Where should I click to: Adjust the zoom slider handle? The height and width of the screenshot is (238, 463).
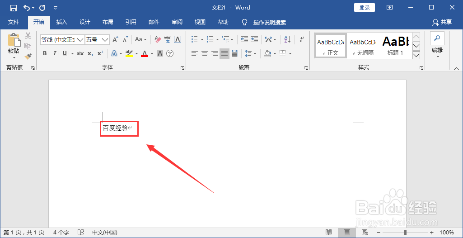405,233
